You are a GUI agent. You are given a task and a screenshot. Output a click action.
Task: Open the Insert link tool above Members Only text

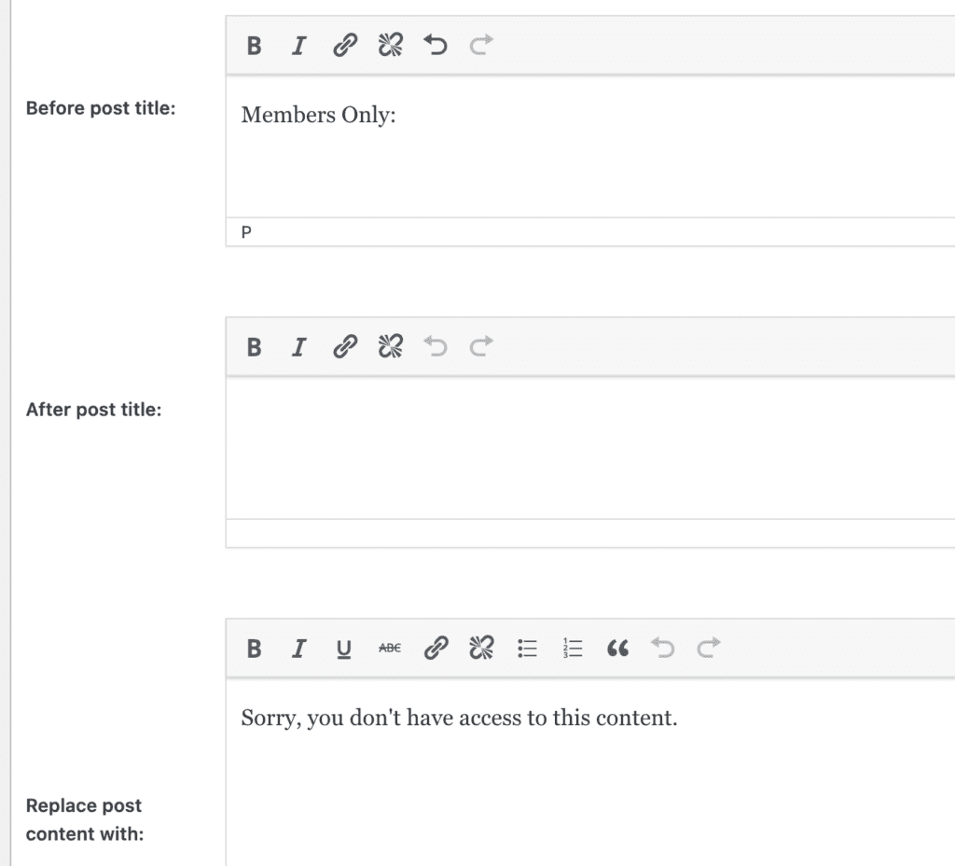pos(344,44)
